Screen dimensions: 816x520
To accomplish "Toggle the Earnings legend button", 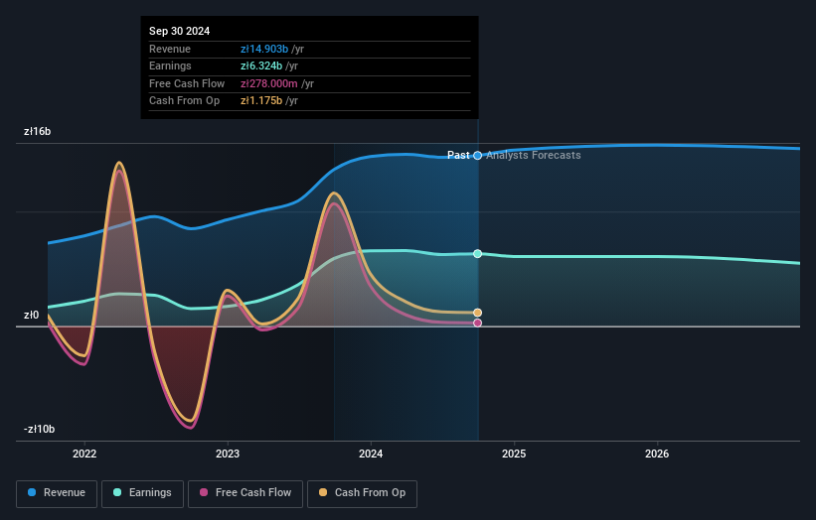I will [x=142, y=493].
